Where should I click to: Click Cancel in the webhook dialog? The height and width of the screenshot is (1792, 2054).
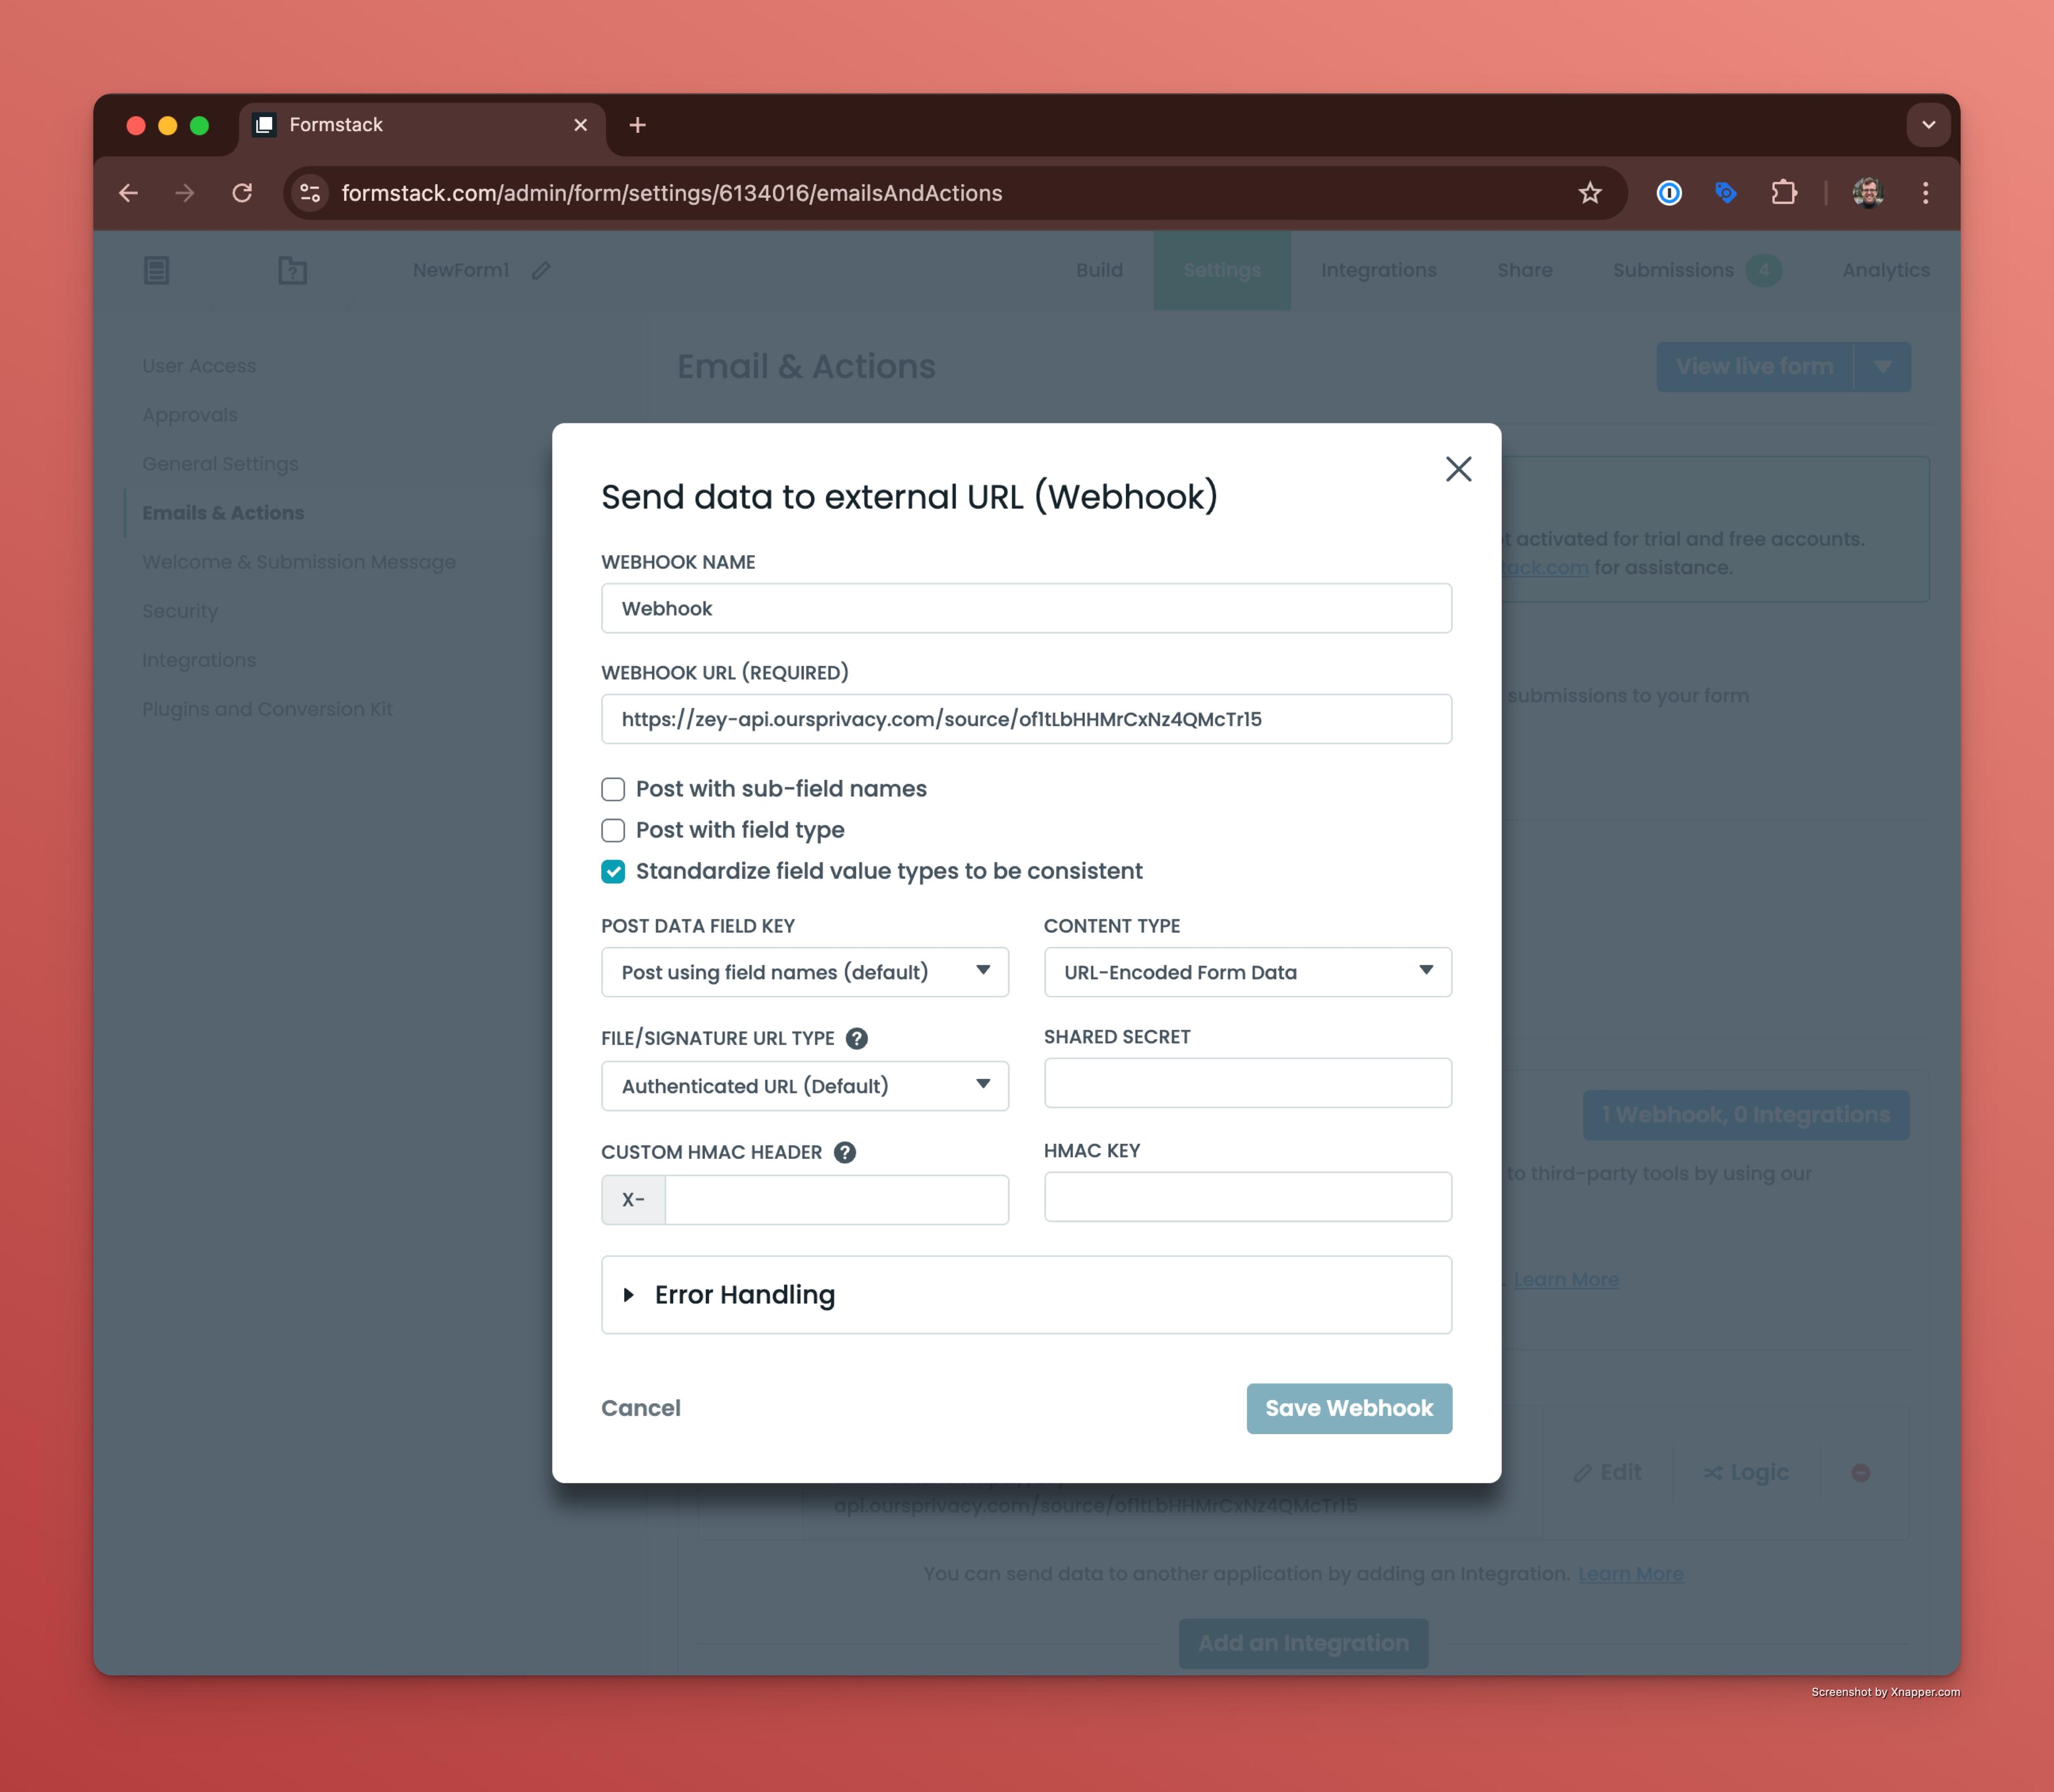pyautogui.click(x=640, y=1408)
